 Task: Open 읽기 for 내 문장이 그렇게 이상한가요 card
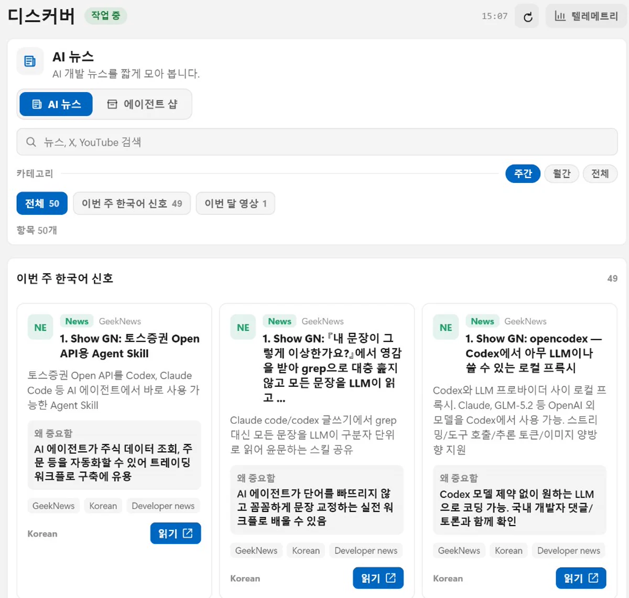coord(378,578)
